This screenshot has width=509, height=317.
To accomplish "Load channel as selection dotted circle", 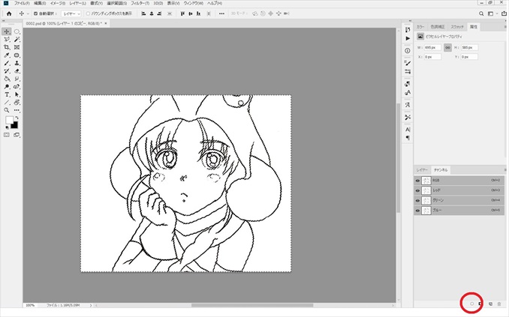I will point(472,304).
